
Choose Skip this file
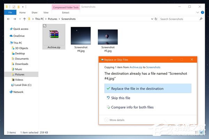118,98
